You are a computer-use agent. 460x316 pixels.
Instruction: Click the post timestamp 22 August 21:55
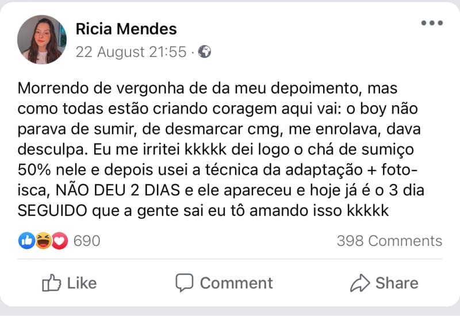coord(131,52)
